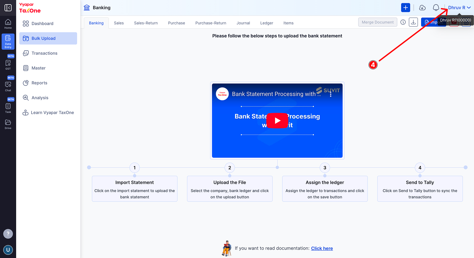Click the Merge Document button
This screenshot has width=474, height=258.
(378, 22)
